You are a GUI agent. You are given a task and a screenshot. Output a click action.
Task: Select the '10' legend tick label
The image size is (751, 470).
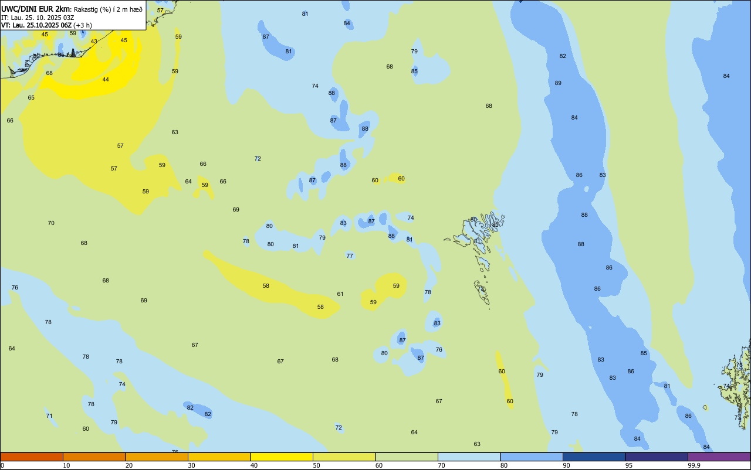click(x=66, y=465)
